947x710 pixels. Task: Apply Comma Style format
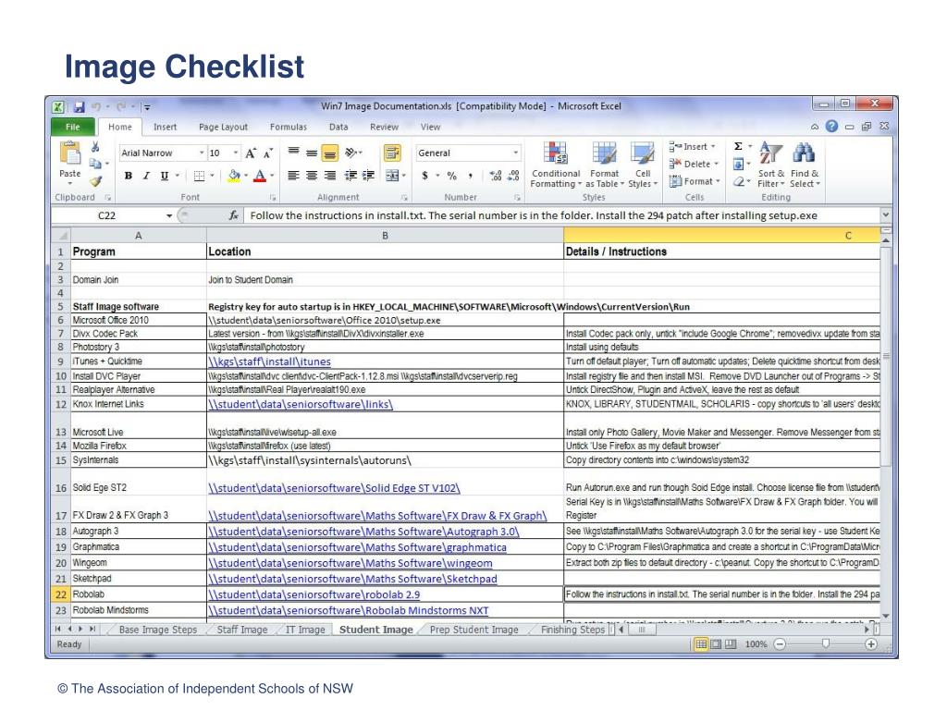coord(471,176)
